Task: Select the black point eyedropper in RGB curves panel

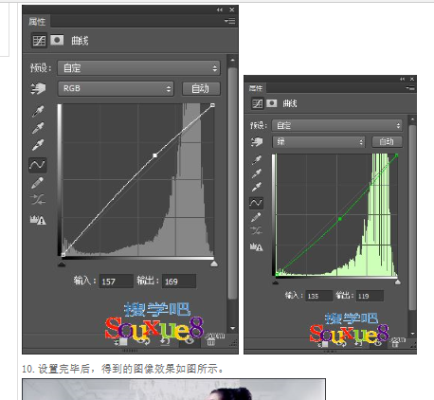Action: pos(38,111)
